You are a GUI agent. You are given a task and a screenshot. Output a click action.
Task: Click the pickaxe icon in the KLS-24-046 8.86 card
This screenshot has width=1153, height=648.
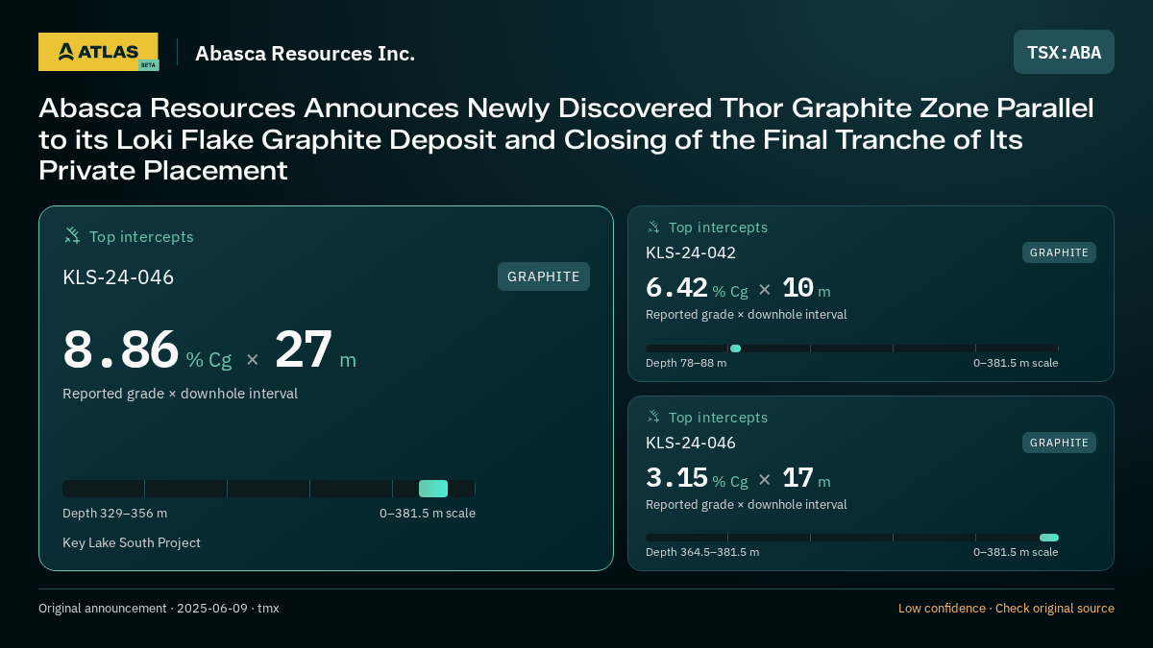pyautogui.click(x=72, y=235)
